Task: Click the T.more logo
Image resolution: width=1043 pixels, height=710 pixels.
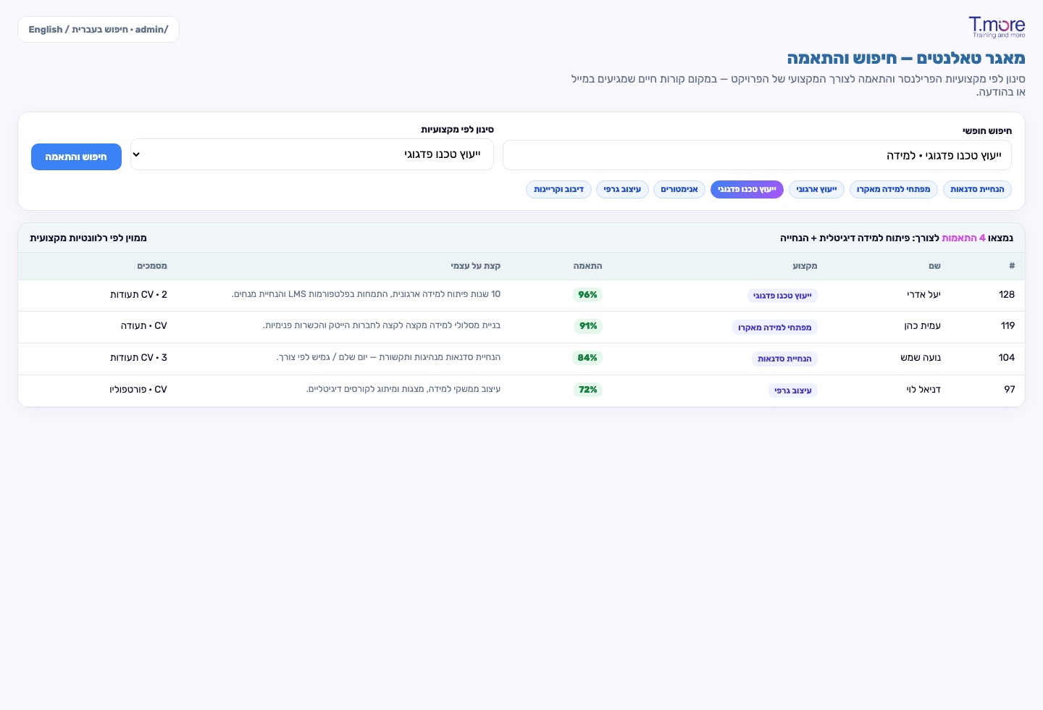Action: [x=997, y=28]
